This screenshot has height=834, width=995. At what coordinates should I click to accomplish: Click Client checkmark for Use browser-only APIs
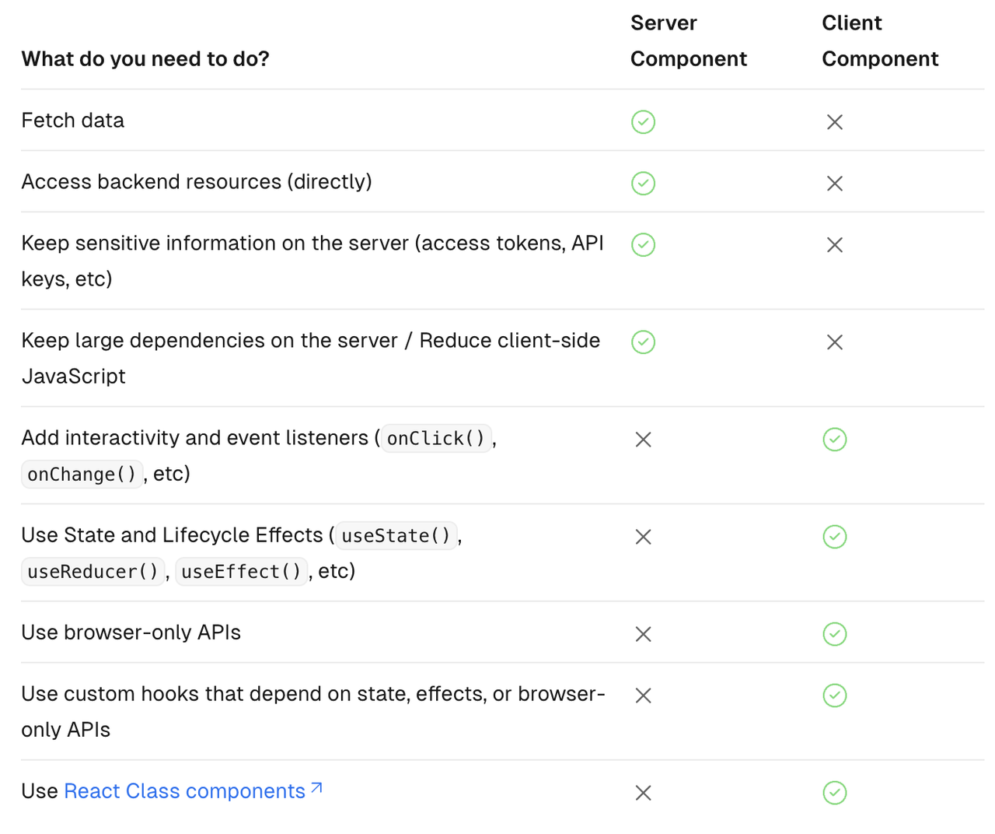[834, 634]
